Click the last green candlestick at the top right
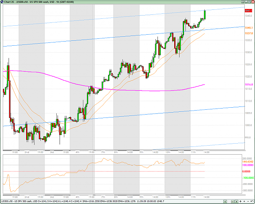 204,15
